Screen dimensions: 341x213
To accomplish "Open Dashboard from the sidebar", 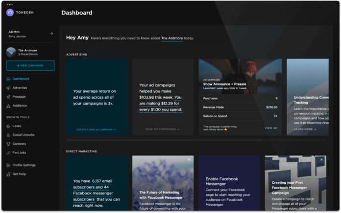I will point(20,79).
